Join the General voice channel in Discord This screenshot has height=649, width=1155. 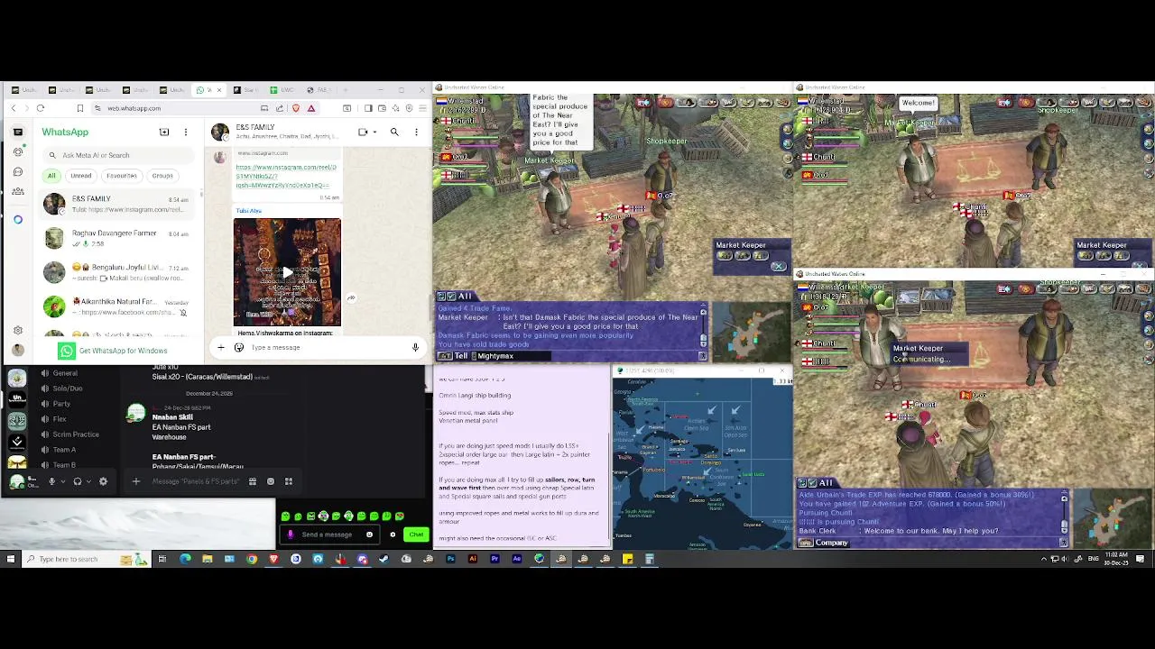click(x=65, y=373)
